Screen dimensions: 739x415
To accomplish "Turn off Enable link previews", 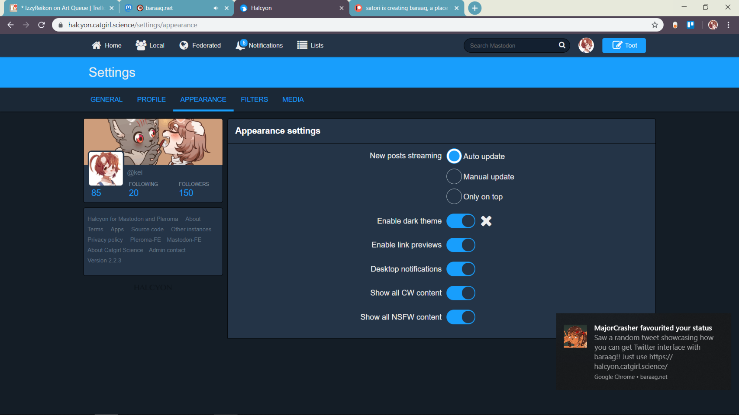I will point(461,245).
